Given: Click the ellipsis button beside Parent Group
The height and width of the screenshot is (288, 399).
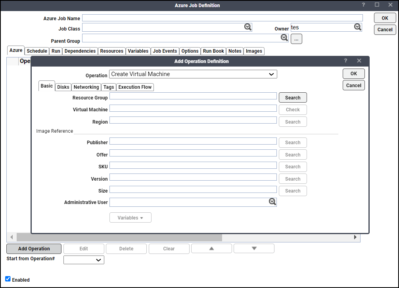Looking at the screenshot, I should (296, 39).
